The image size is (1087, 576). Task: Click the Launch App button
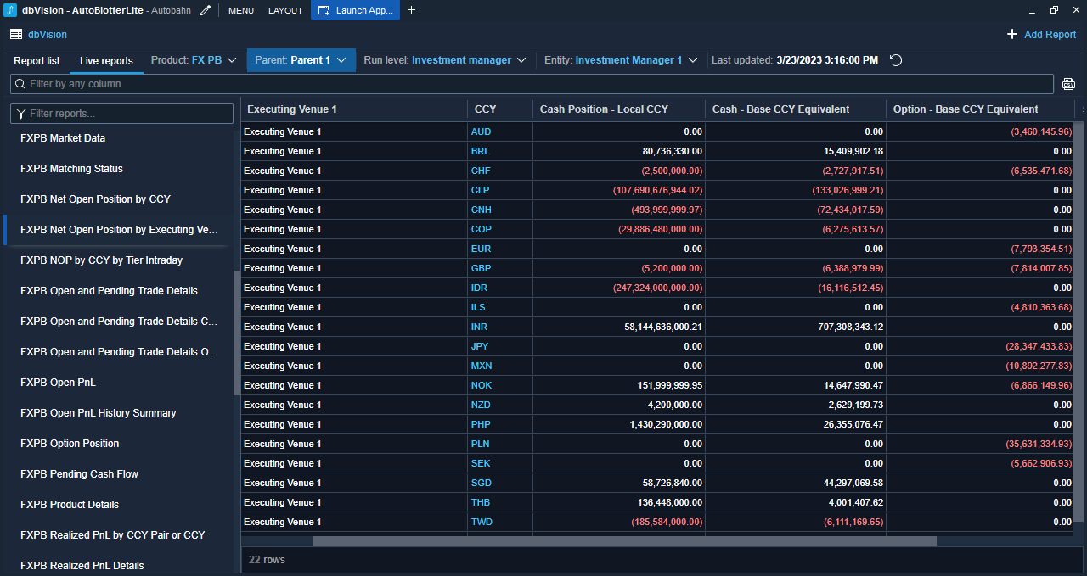coord(356,10)
